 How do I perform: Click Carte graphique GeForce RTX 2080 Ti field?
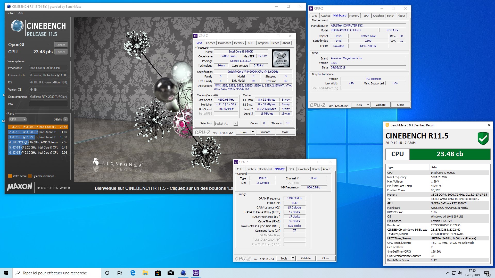[48, 97]
